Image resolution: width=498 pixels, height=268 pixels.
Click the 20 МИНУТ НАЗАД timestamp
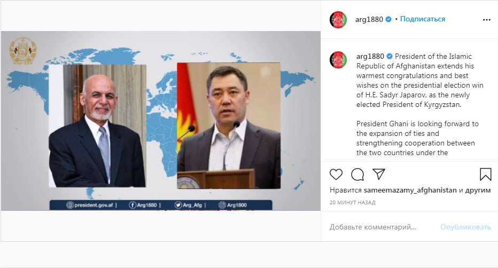[x=353, y=203]
